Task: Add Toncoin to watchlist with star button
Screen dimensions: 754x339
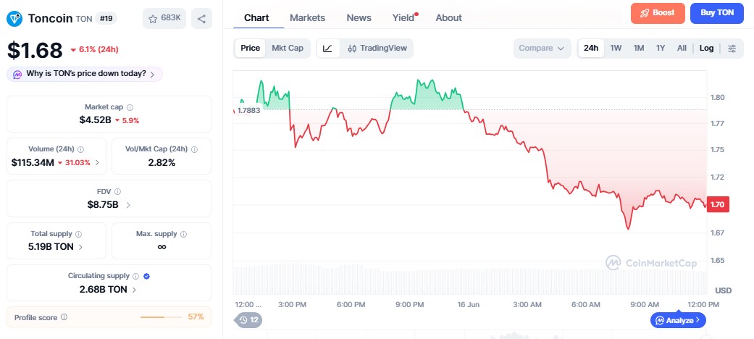Action: [x=164, y=19]
